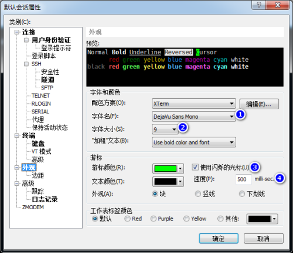Select 竖线 cursor appearance radio
This screenshot has height=253, width=293.
click(x=197, y=194)
